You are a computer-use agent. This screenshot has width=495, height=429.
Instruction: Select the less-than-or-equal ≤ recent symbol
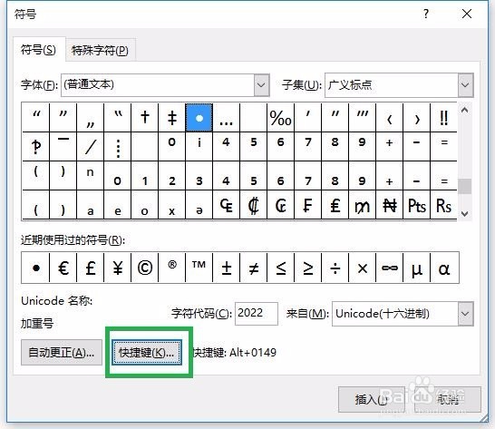[x=280, y=268]
